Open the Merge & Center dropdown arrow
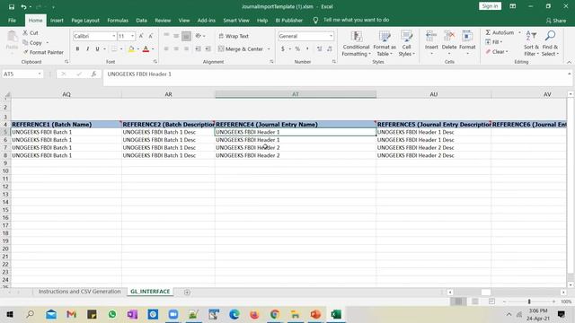Image resolution: width=575 pixels, height=323 pixels. click(269, 48)
